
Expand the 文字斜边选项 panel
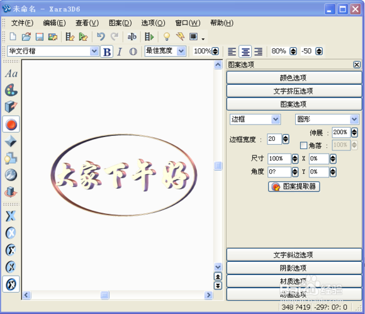coord(295,255)
